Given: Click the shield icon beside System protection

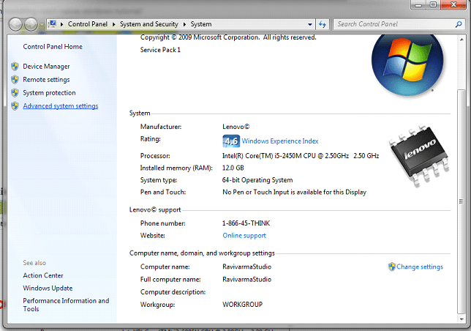Looking at the screenshot, I should pyautogui.click(x=15, y=93).
